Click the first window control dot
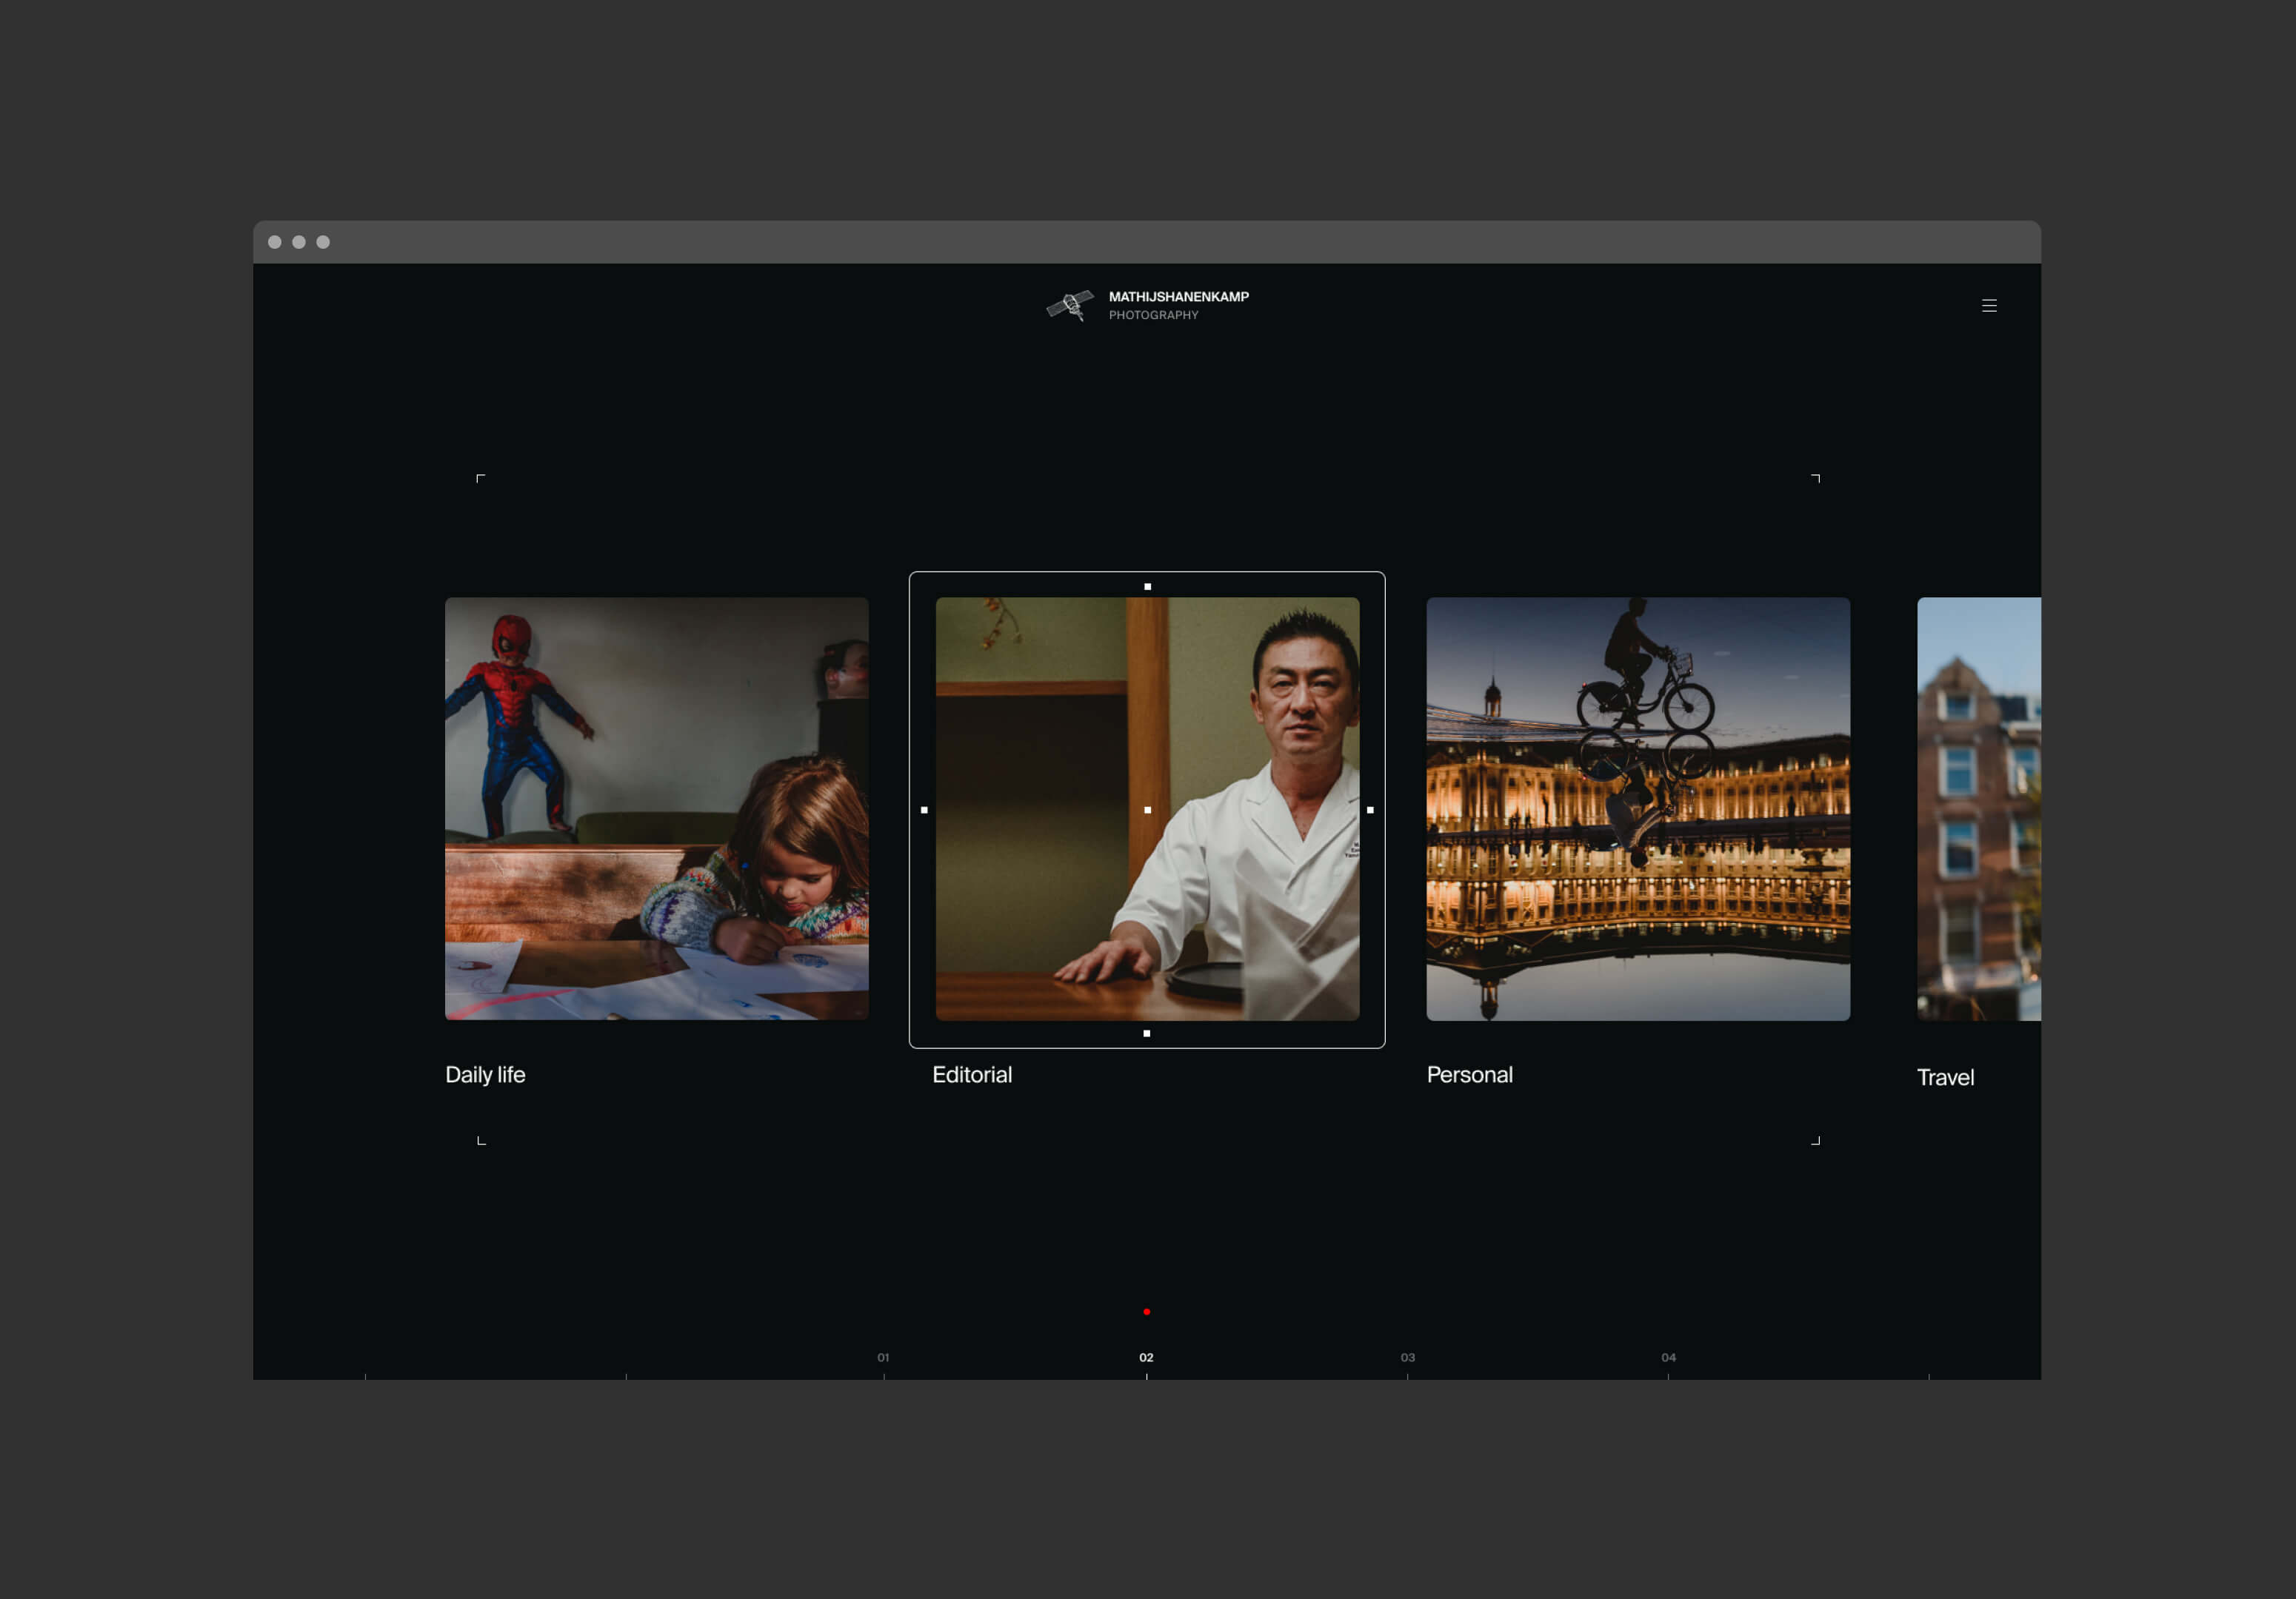The width and height of the screenshot is (2296, 1599). pyautogui.click(x=275, y=242)
